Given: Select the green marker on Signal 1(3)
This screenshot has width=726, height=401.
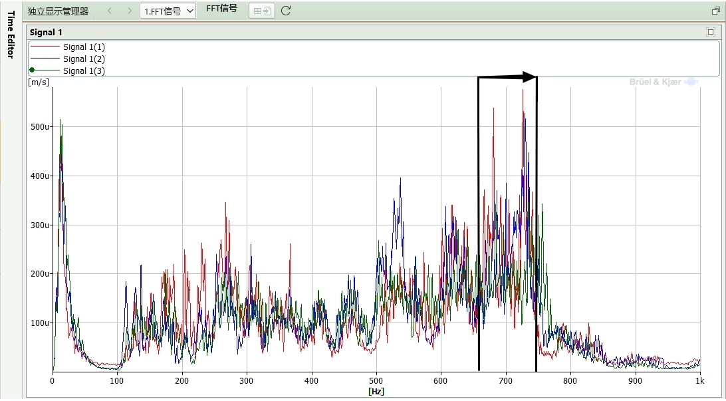Looking at the screenshot, I should point(31,70).
